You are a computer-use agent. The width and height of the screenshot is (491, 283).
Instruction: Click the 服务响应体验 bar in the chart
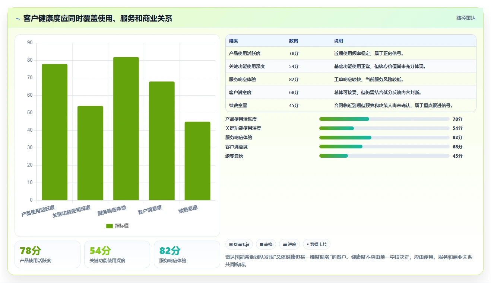pos(126,129)
